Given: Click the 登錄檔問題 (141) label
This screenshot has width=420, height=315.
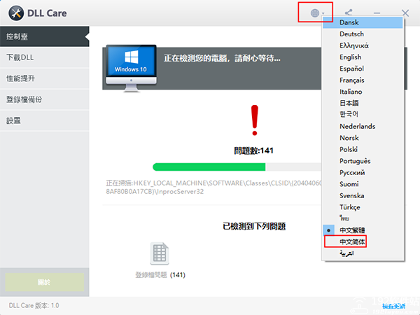Looking at the screenshot, I should tap(160, 275).
